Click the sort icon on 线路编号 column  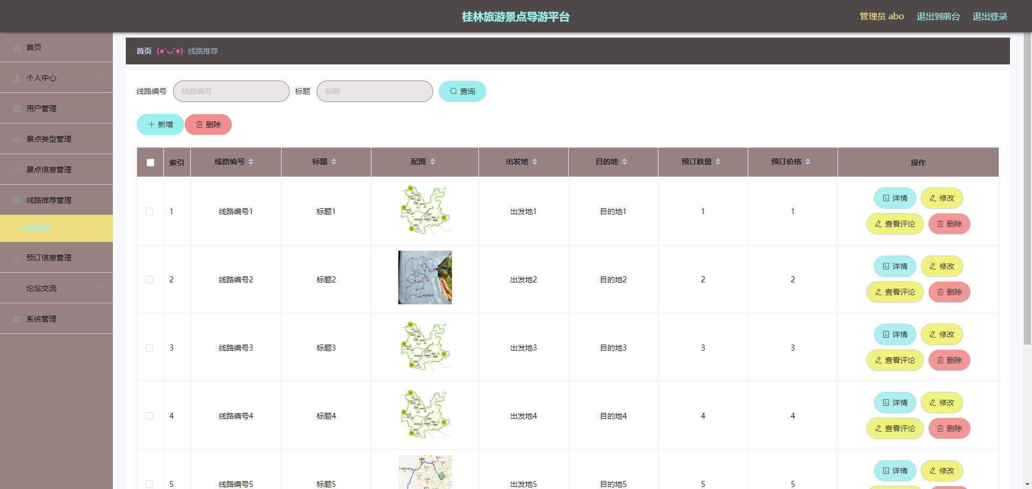pos(251,162)
